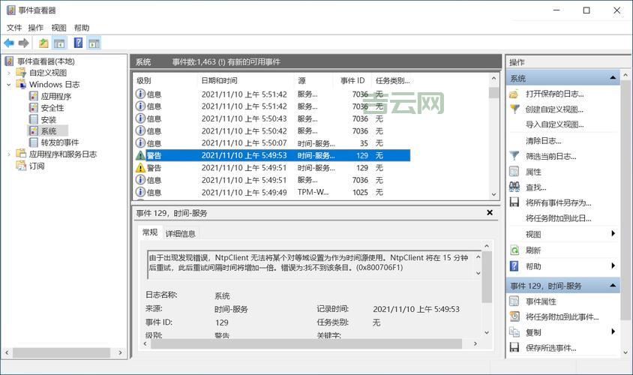This screenshot has height=375, width=633.
Task: Open the 文件 menu
Action: [14, 28]
